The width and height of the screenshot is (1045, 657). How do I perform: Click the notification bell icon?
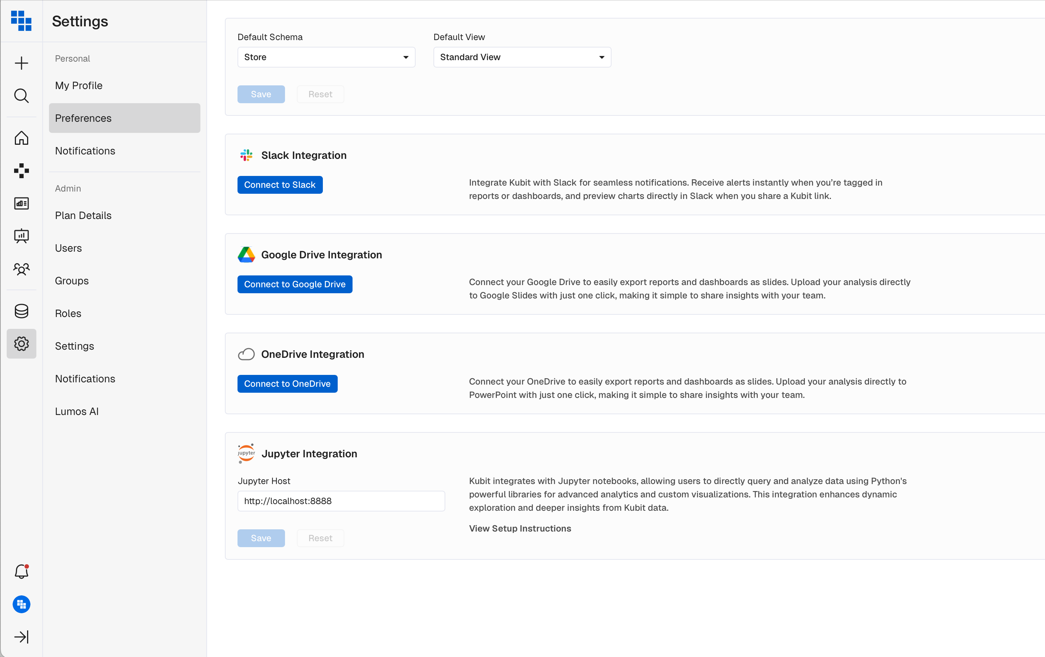(21, 572)
